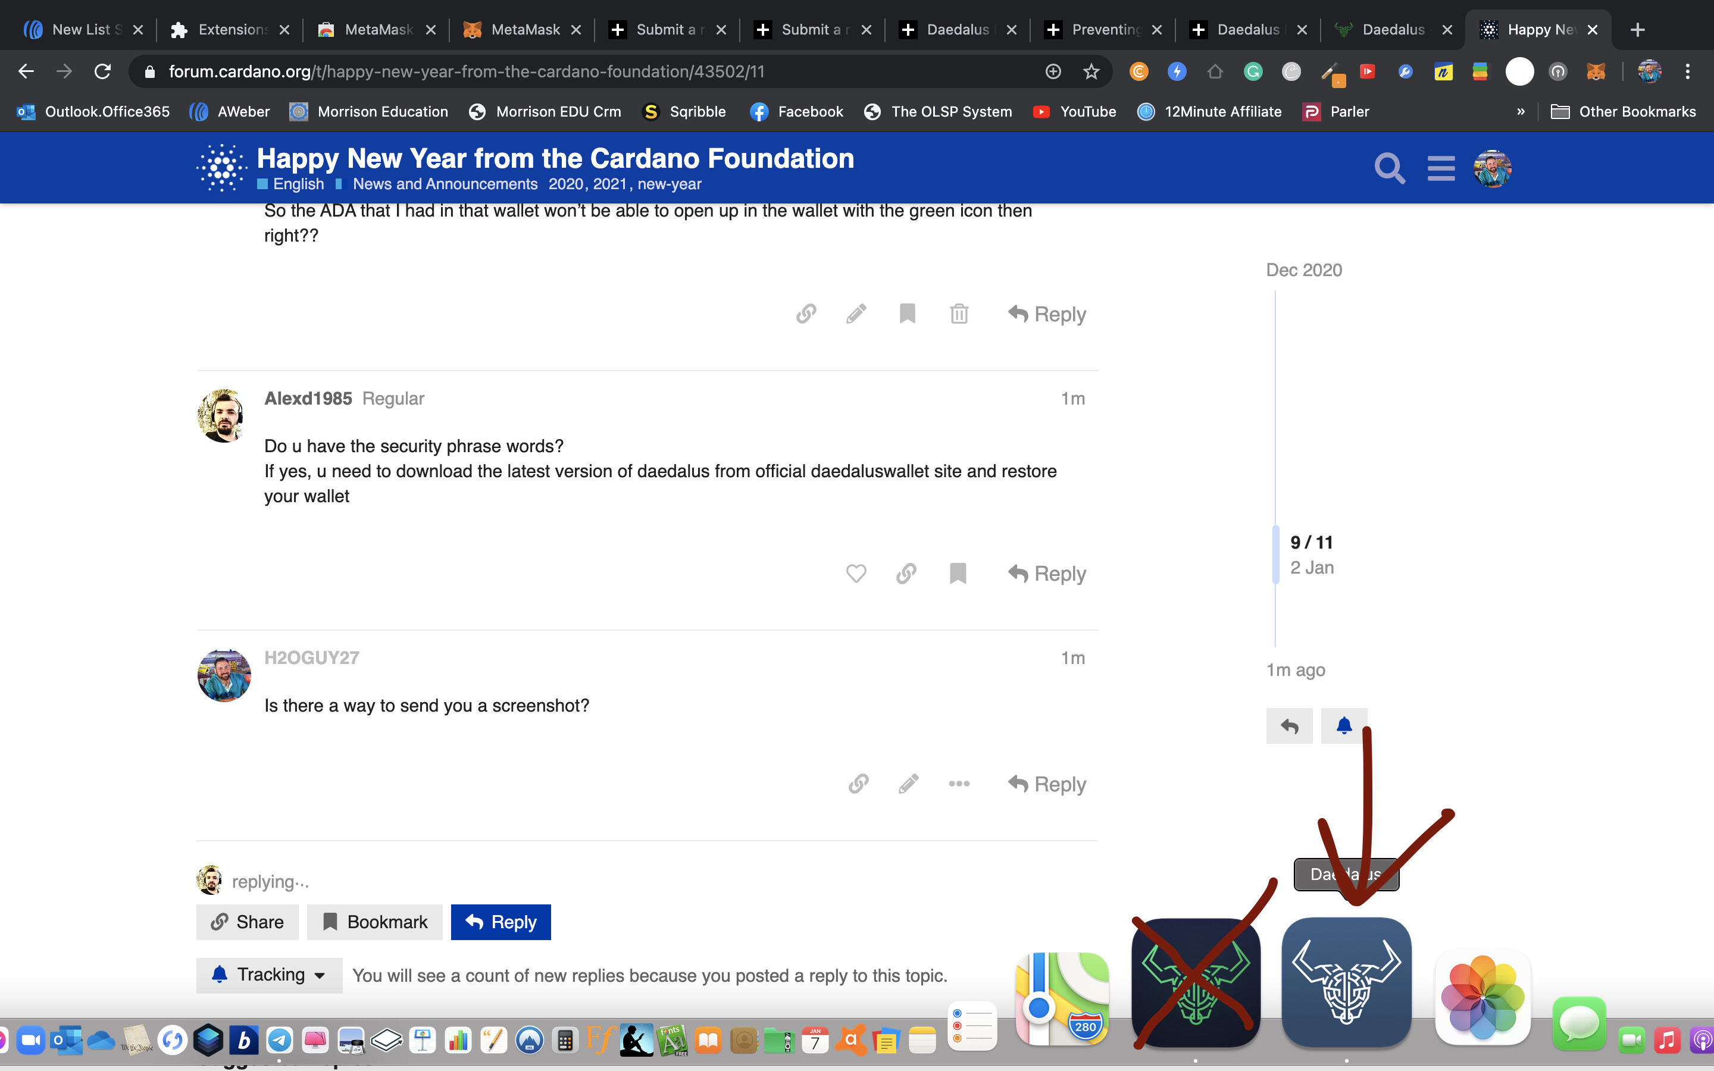Screen dimensions: 1714x1071
Task: Open the News and Announcements category link
Action: [x=445, y=184]
